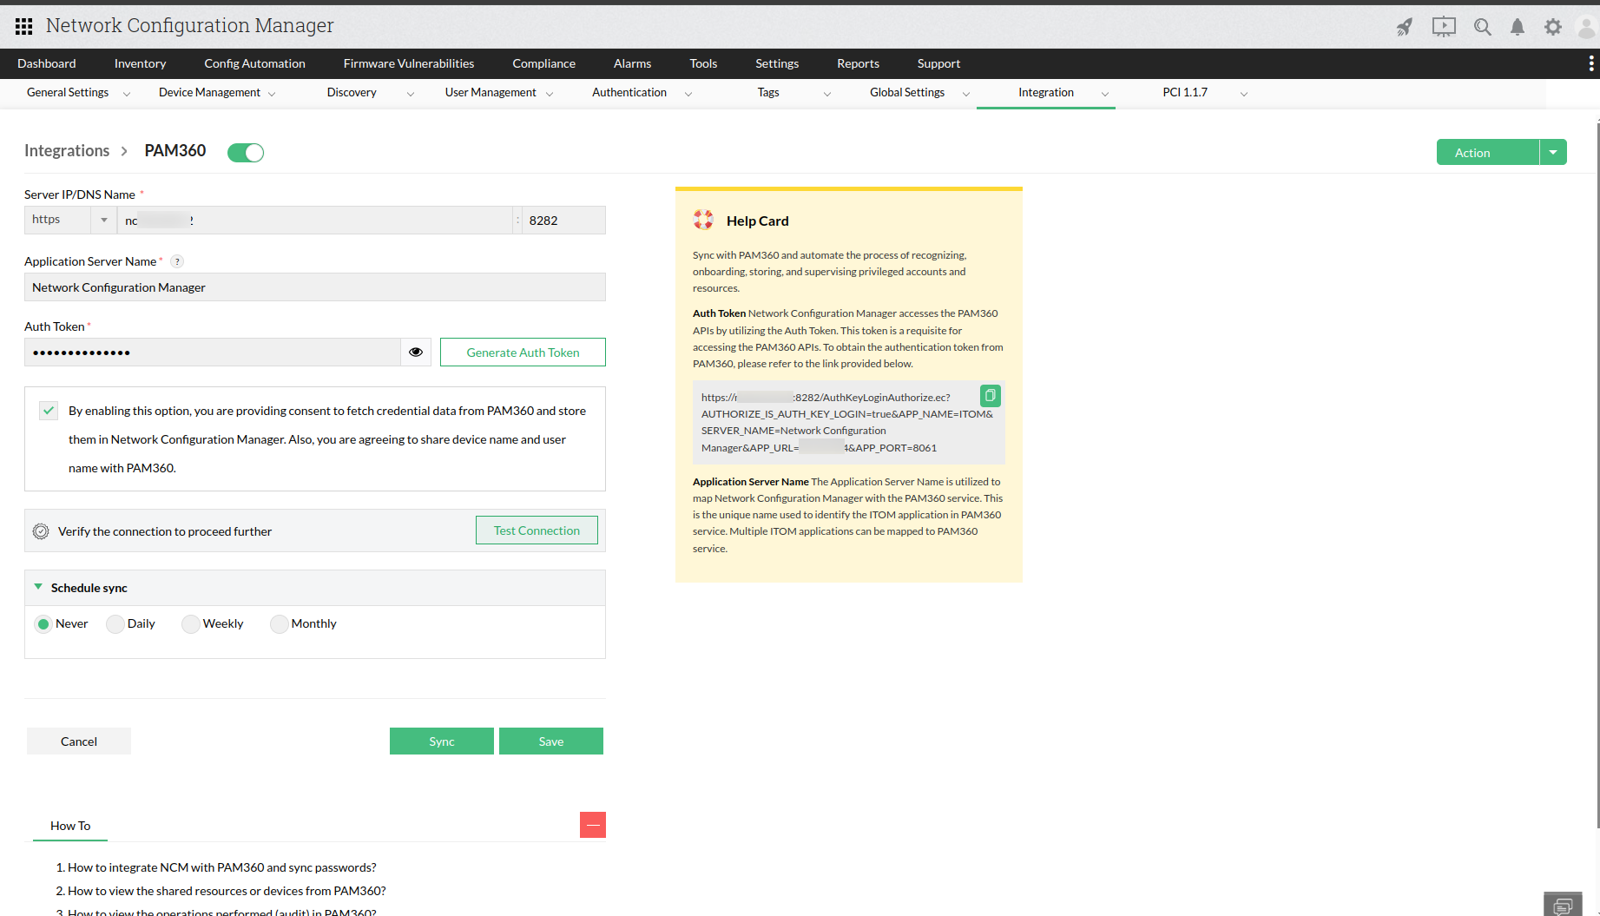Screen dimensions: 1600x916
Task: Open 'How to view the shared resources' link
Action: pos(227,891)
